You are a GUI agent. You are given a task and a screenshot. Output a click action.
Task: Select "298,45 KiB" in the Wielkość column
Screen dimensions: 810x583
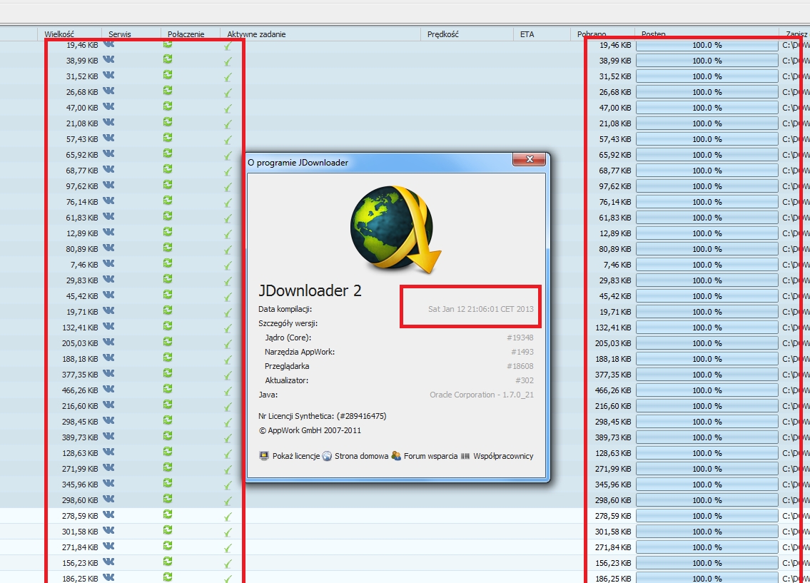pos(80,422)
